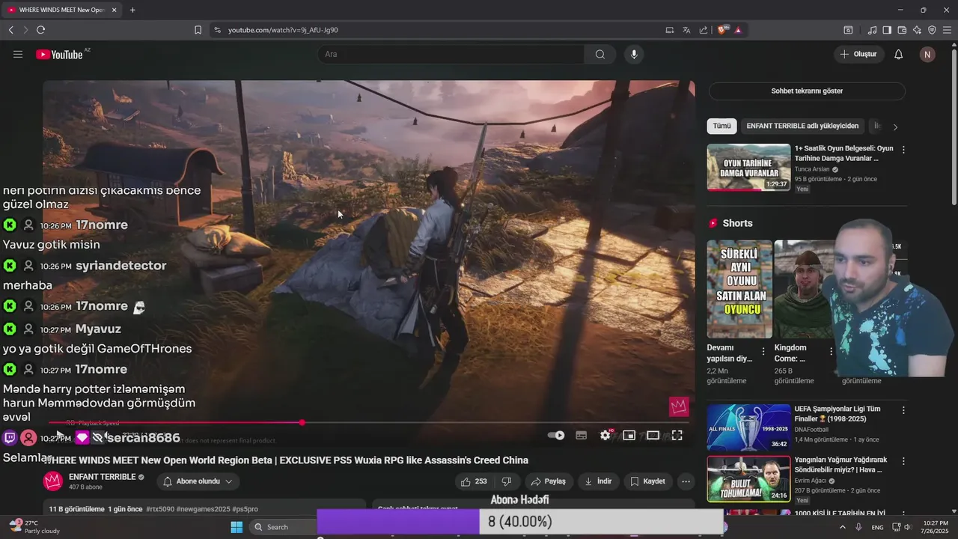Open options for the 1+ Saatlik Oyun Belgeseli video
This screenshot has width=958, height=539.
903,150
